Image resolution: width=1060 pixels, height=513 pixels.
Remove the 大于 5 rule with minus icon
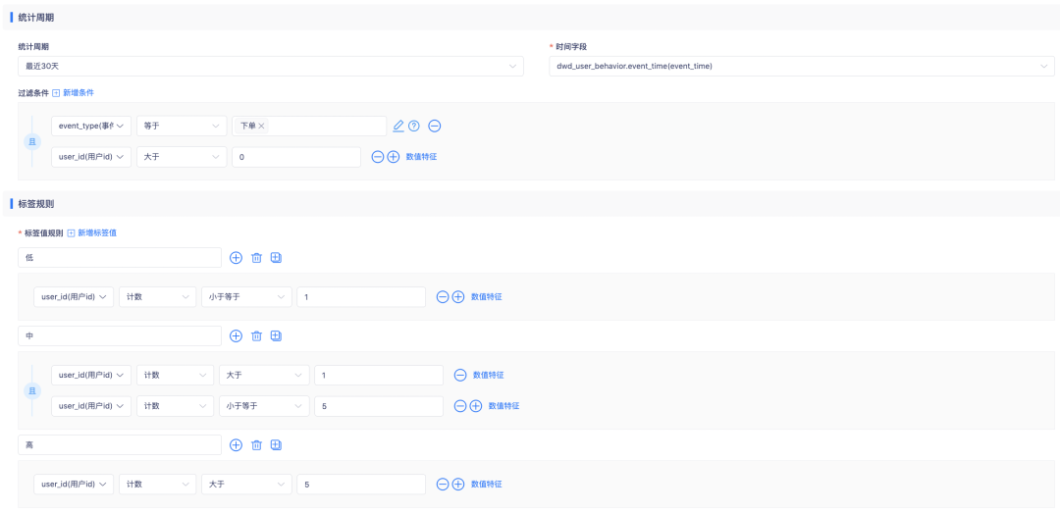(443, 484)
